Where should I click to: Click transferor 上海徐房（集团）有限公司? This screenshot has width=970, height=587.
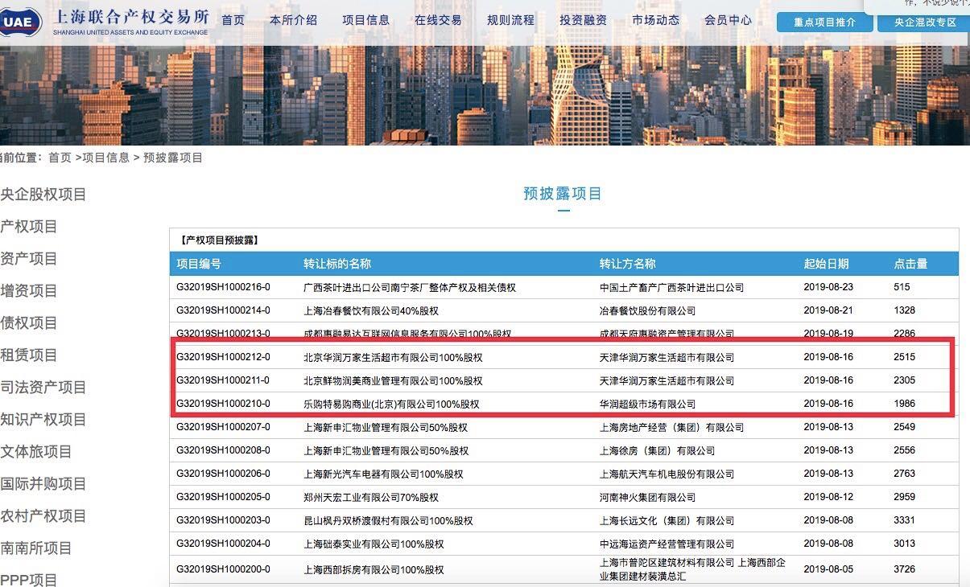657,450
